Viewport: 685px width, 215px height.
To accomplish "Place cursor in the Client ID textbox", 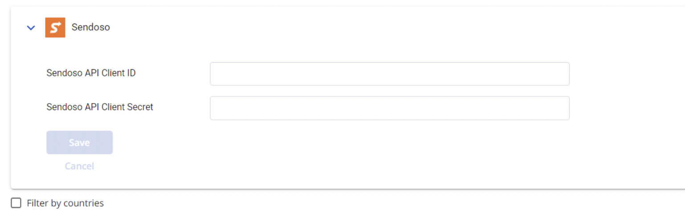I will (x=390, y=74).
